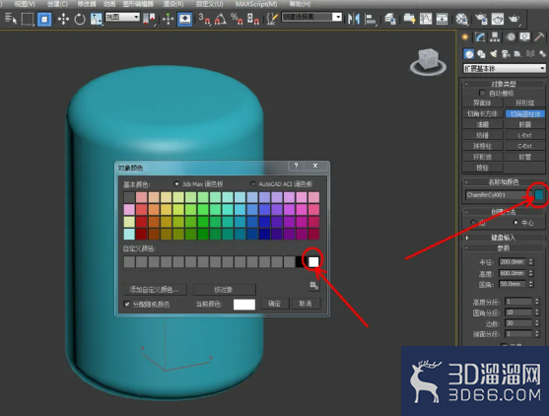Activate the Select and Scale tool
This screenshot has width=549, height=416.
(x=96, y=19)
